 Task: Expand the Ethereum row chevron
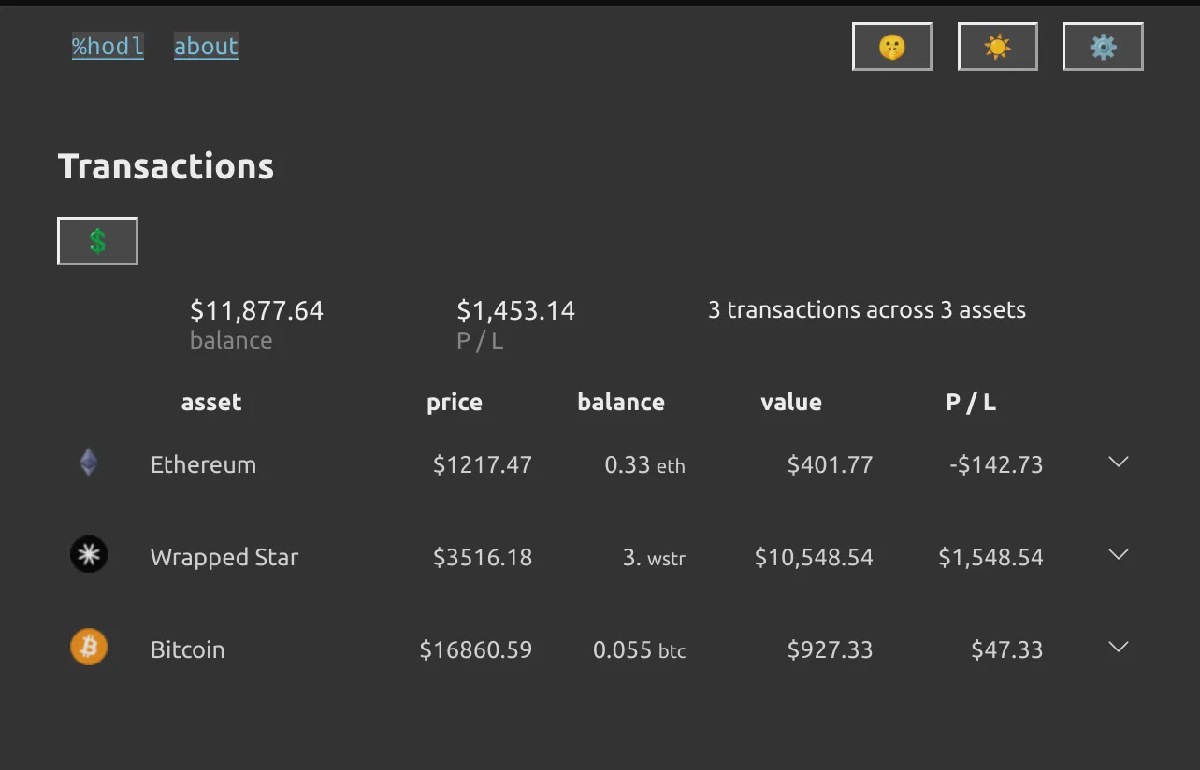tap(1118, 462)
